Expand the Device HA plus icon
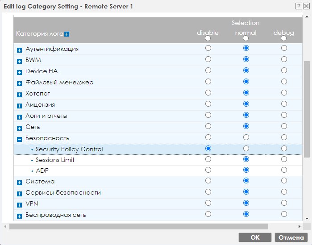Screen dimensions: 312x245 tap(19, 72)
